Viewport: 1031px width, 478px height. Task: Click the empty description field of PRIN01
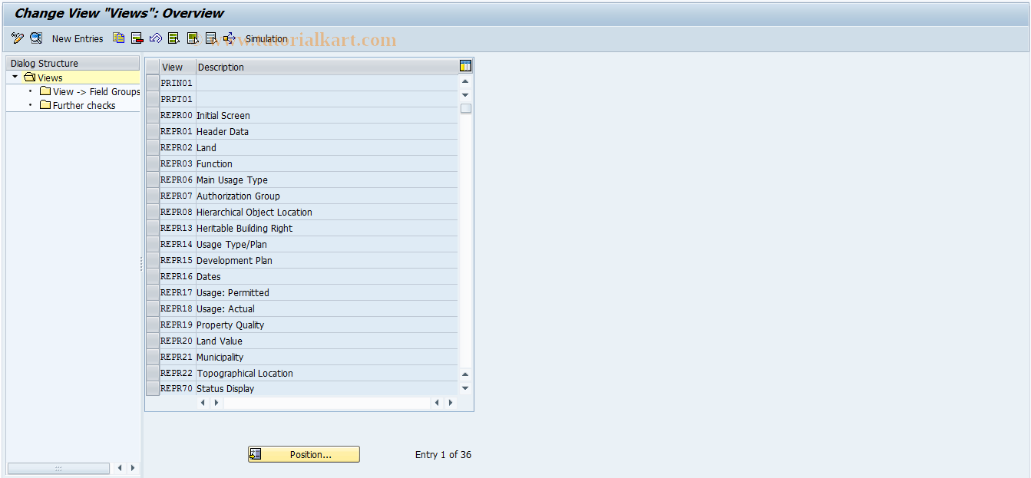click(x=327, y=83)
